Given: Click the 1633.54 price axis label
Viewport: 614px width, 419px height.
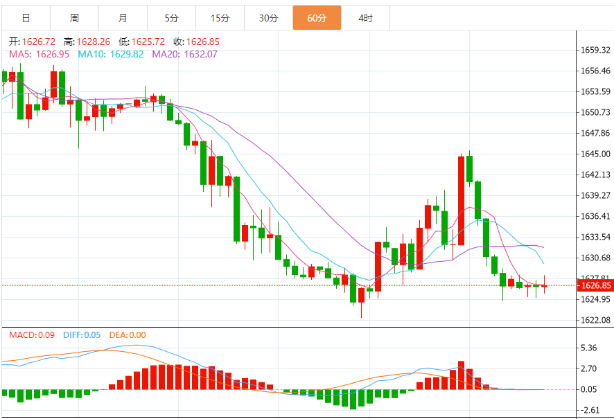Looking at the screenshot, I should point(595,237).
